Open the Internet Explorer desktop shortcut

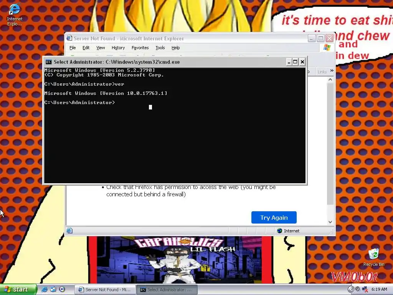[x=14, y=15]
